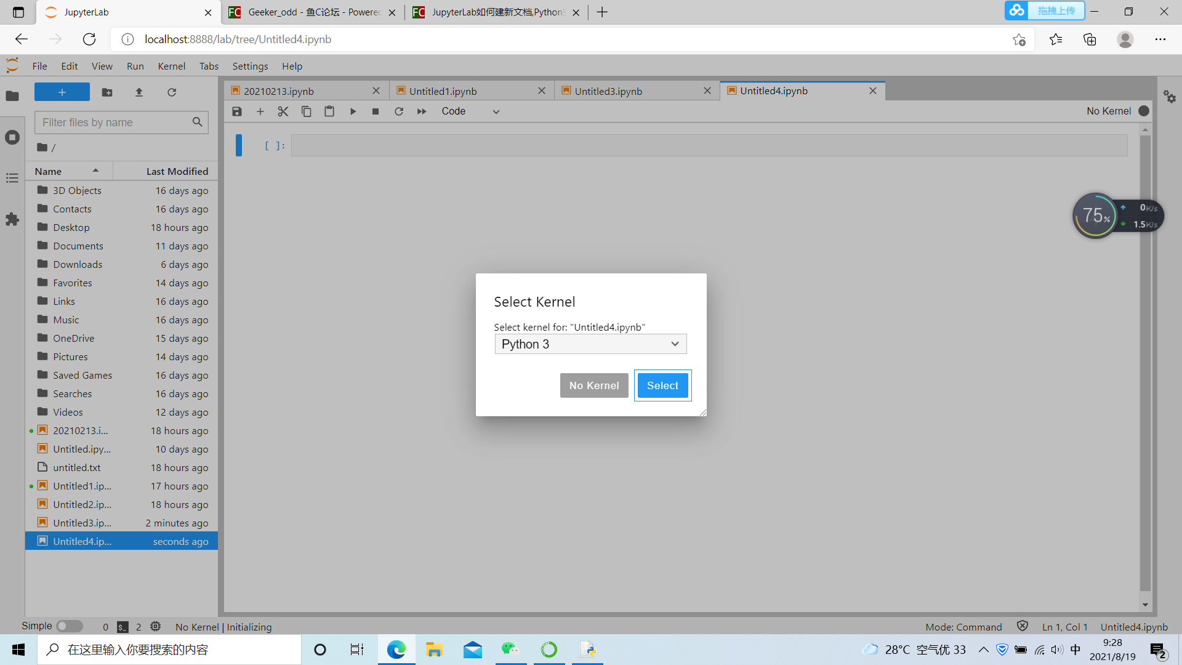Interrupt the kernel with stop icon

click(x=376, y=111)
